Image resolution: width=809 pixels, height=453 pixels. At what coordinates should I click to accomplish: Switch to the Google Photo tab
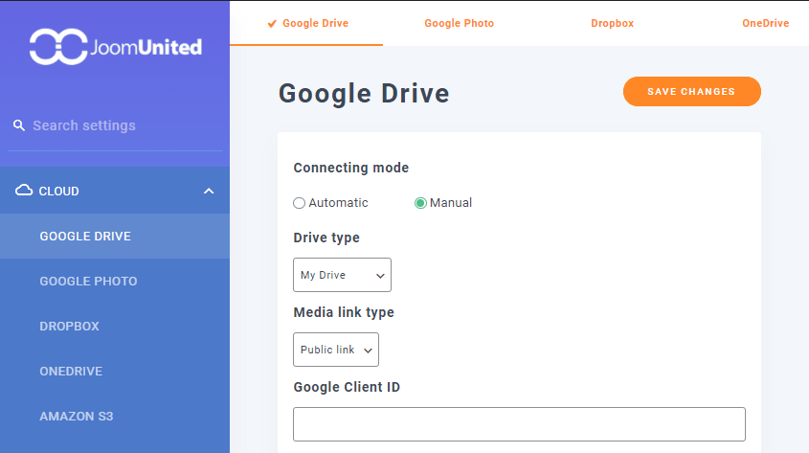click(x=460, y=23)
